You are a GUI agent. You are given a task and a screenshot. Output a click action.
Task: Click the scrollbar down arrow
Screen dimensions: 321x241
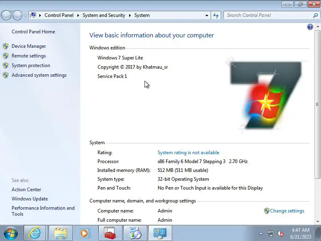(317, 222)
